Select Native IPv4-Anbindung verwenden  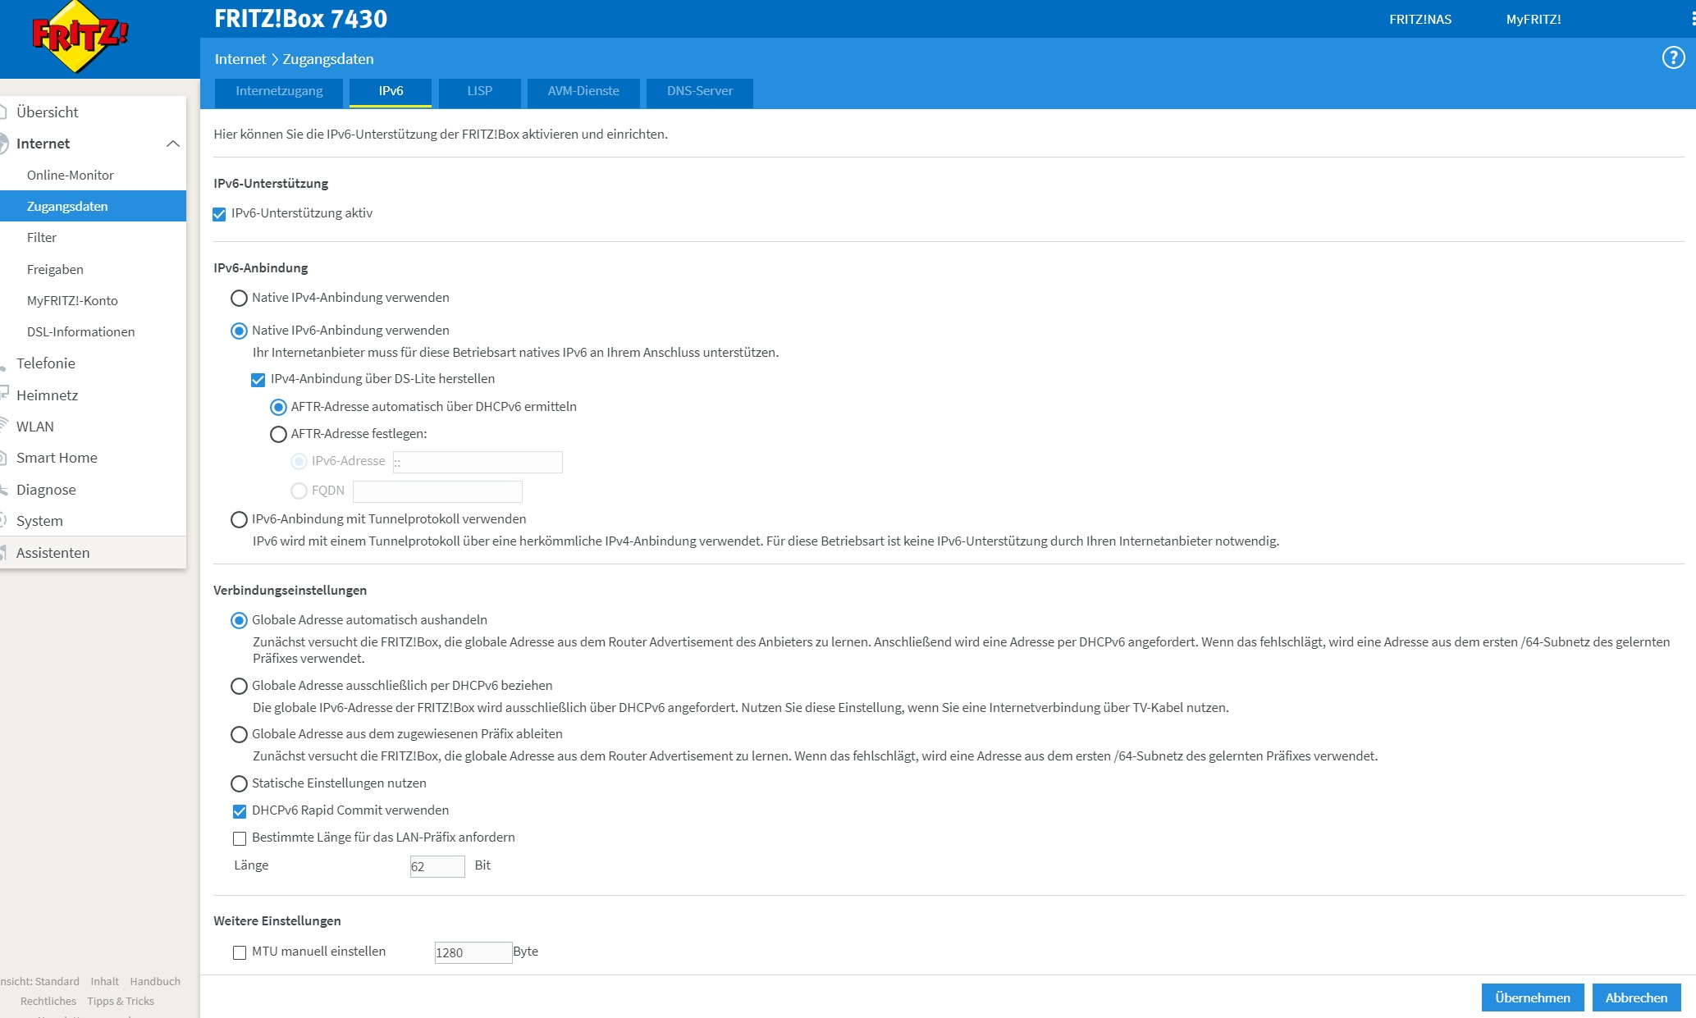point(239,298)
